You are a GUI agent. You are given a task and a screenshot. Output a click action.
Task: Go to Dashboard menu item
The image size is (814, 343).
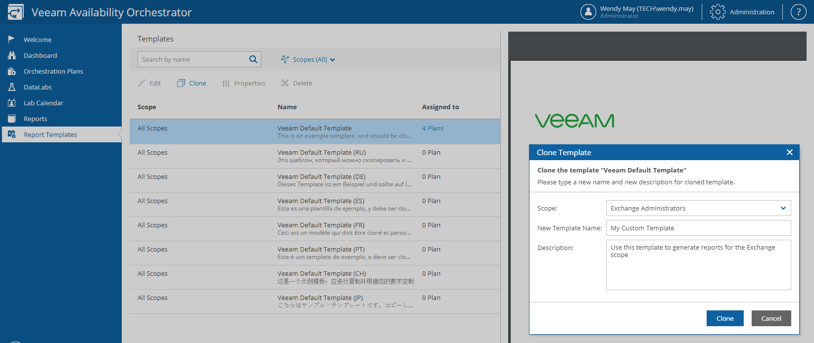[x=41, y=55]
